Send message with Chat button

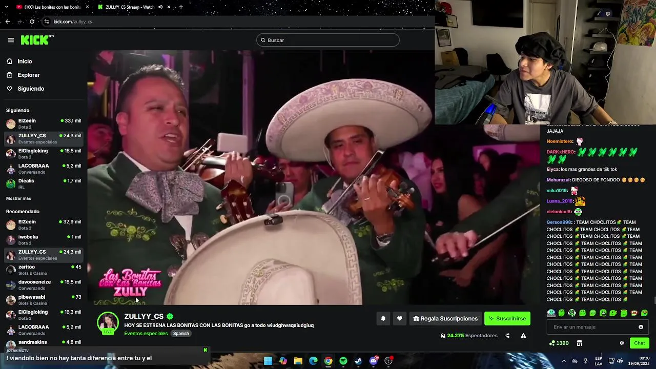click(639, 343)
